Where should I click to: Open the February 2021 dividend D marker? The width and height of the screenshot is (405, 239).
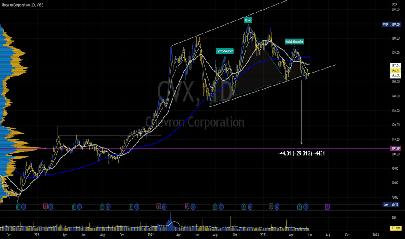(x=50, y=207)
